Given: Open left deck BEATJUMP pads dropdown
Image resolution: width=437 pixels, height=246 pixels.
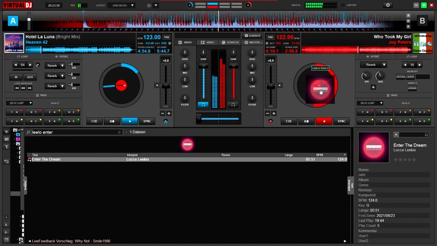Looking at the screenshot, I should (x=19, y=103).
